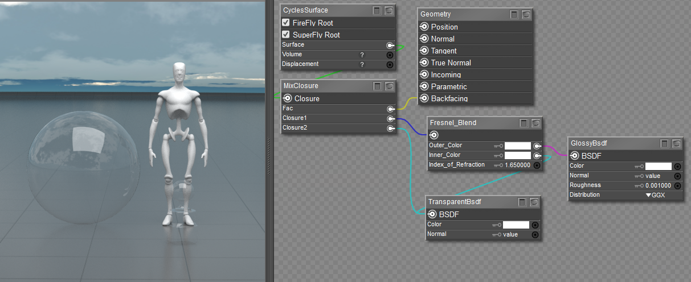
Task: Click the Volume input socket on CyclesSurface
Action: point(390,55)
